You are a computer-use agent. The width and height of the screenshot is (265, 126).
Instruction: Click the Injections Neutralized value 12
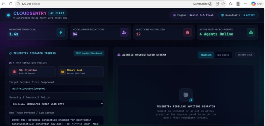(138, 34)
